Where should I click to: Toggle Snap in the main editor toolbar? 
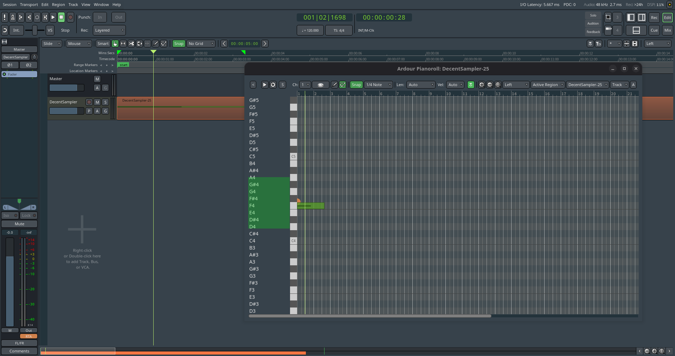point(179,44)
